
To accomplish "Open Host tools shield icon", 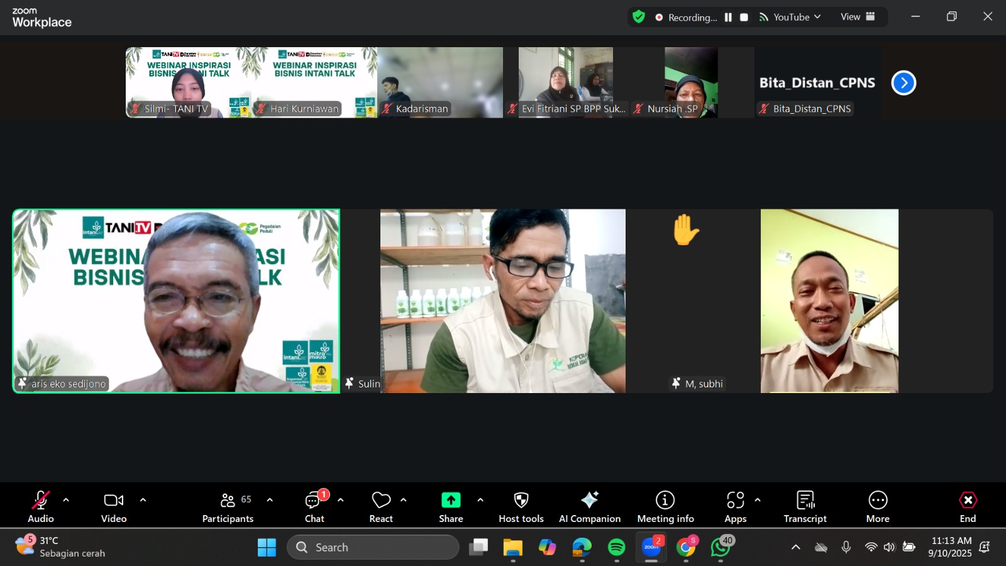I will coord(521,506).
